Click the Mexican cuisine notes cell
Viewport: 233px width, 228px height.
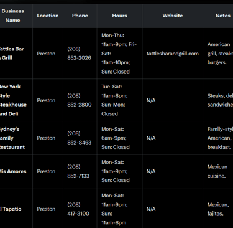click(217, 171)
